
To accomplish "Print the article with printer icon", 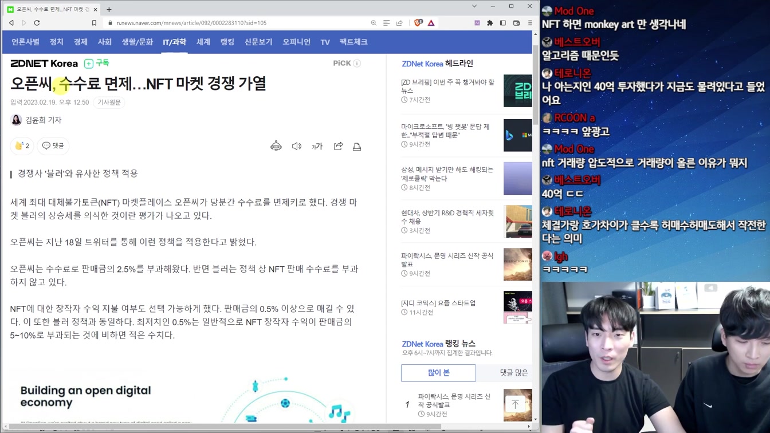I will [357, 146].
